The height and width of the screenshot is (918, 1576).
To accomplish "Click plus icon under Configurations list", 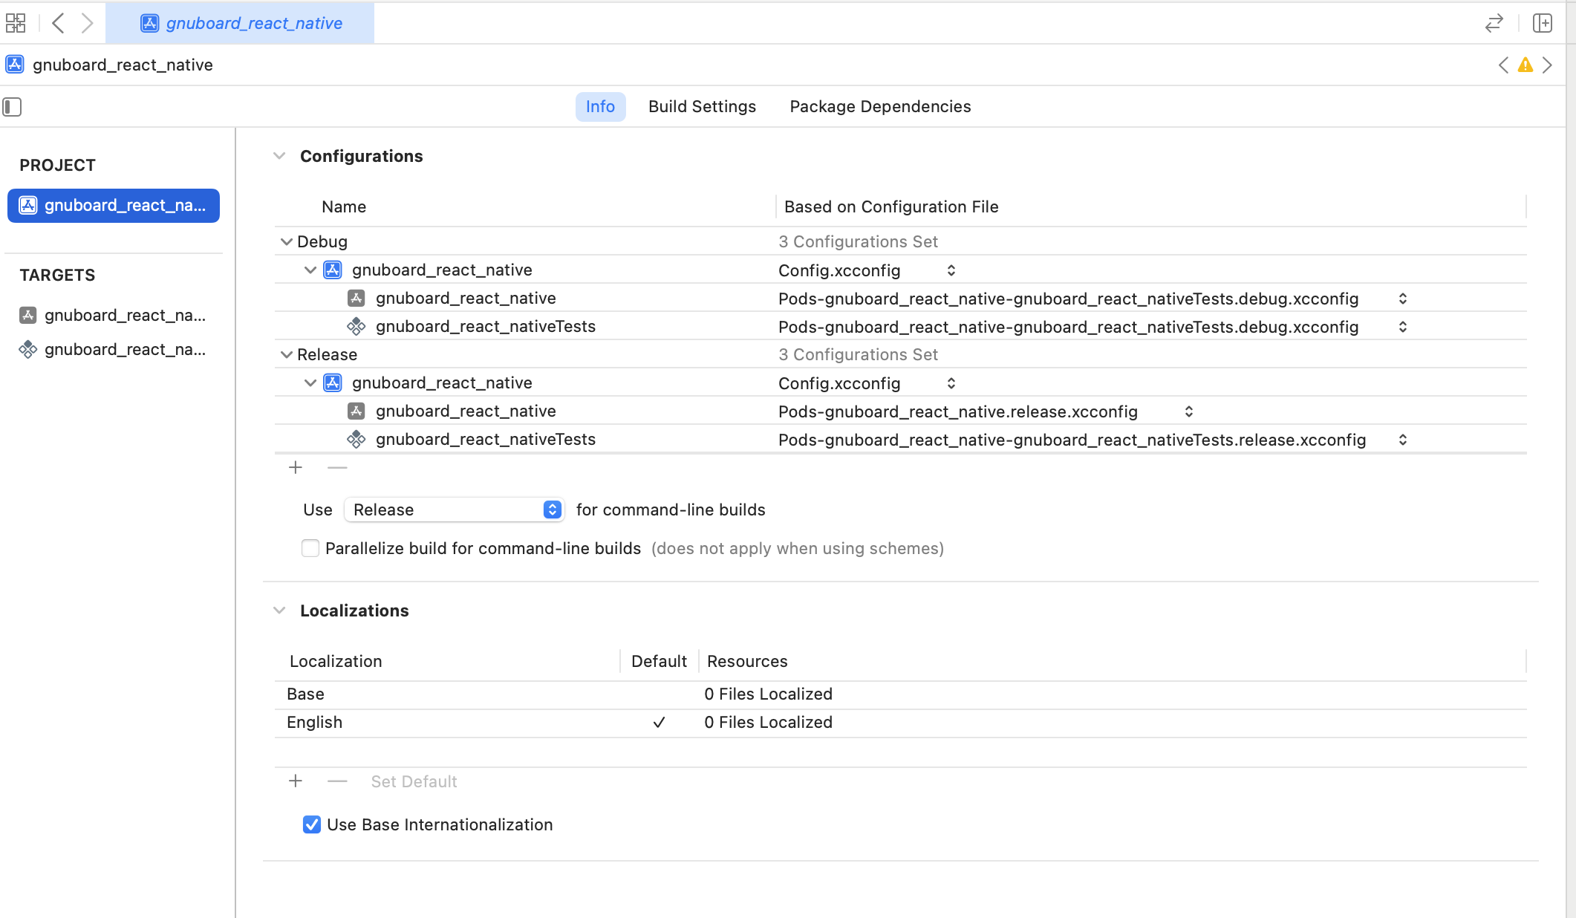I will [x=296, y=467].
